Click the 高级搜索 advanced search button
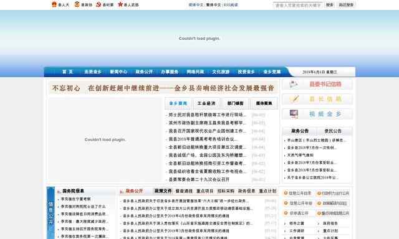Screen dimensions: 399x239 click(346, 5)
